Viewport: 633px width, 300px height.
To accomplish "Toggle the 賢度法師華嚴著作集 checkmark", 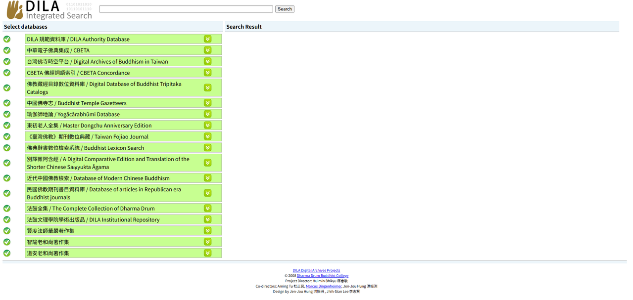I will click(7, 230).
